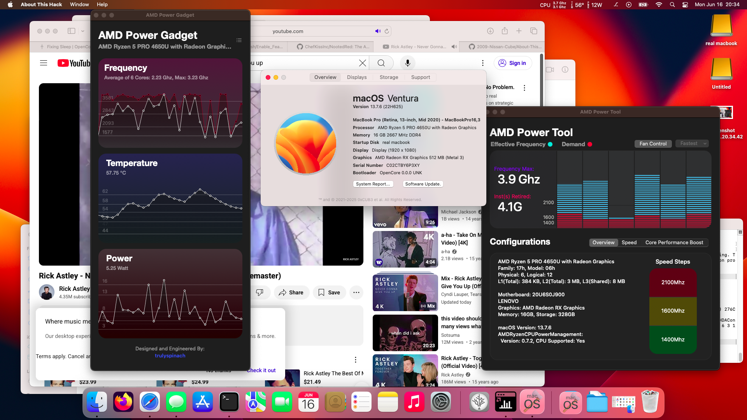The height and width of the screenshot is (420, 747).
Task: Open Mix - Rick Astley playlist thumbnail
Action: click(405, 292)
